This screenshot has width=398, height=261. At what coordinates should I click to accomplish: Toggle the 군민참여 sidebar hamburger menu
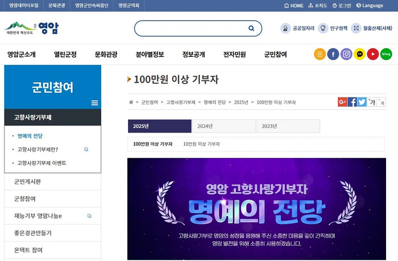94,103
